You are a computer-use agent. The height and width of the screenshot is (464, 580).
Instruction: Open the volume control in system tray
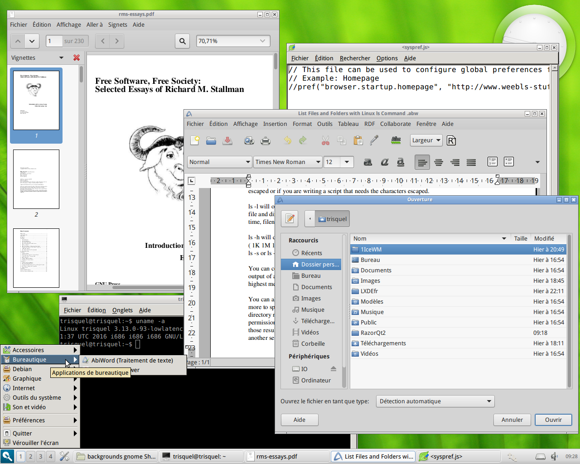[554, 456]
